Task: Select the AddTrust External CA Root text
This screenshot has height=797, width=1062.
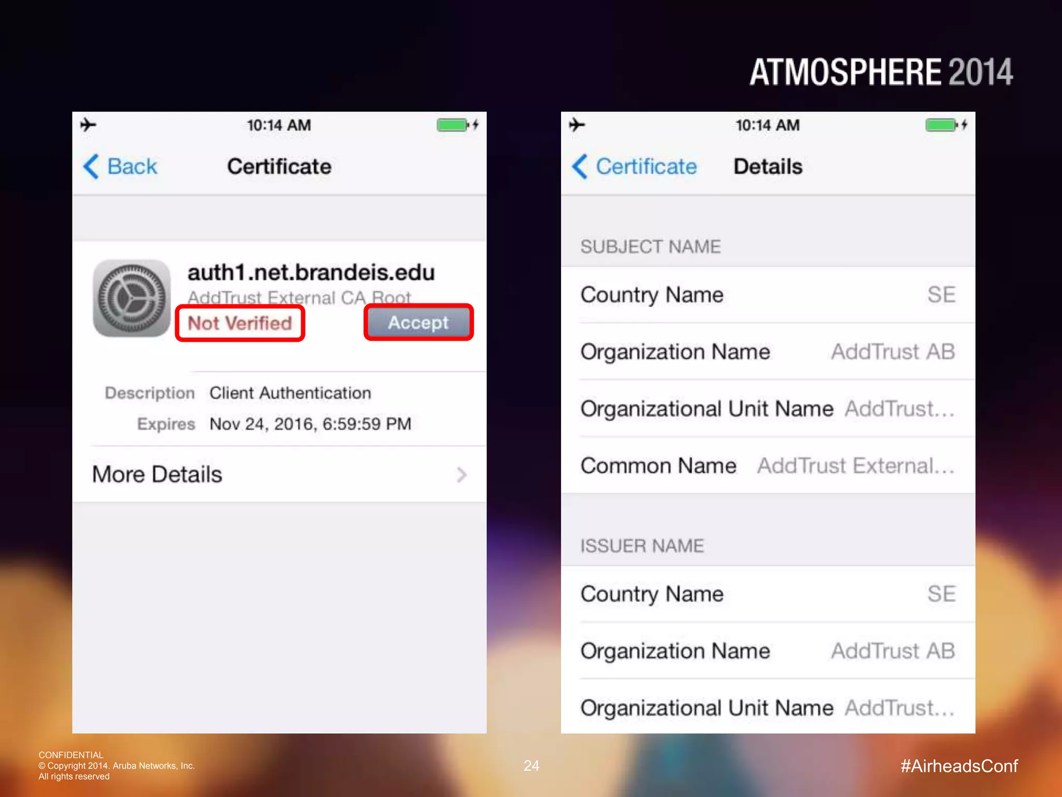Action: (299, 298)
